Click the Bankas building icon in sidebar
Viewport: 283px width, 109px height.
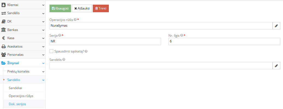click(x=4, y=30)
